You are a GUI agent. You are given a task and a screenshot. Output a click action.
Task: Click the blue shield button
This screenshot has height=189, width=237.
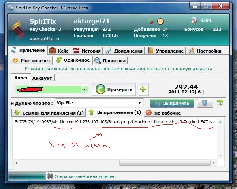click(x=205, y=103)
